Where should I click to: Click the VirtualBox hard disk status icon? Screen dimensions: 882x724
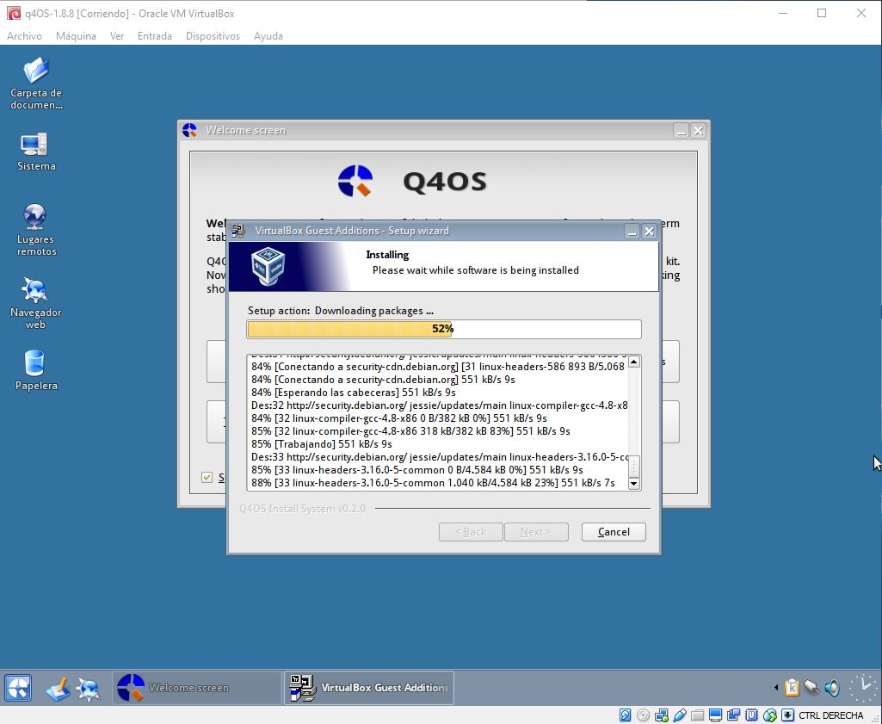coord(625,715)
